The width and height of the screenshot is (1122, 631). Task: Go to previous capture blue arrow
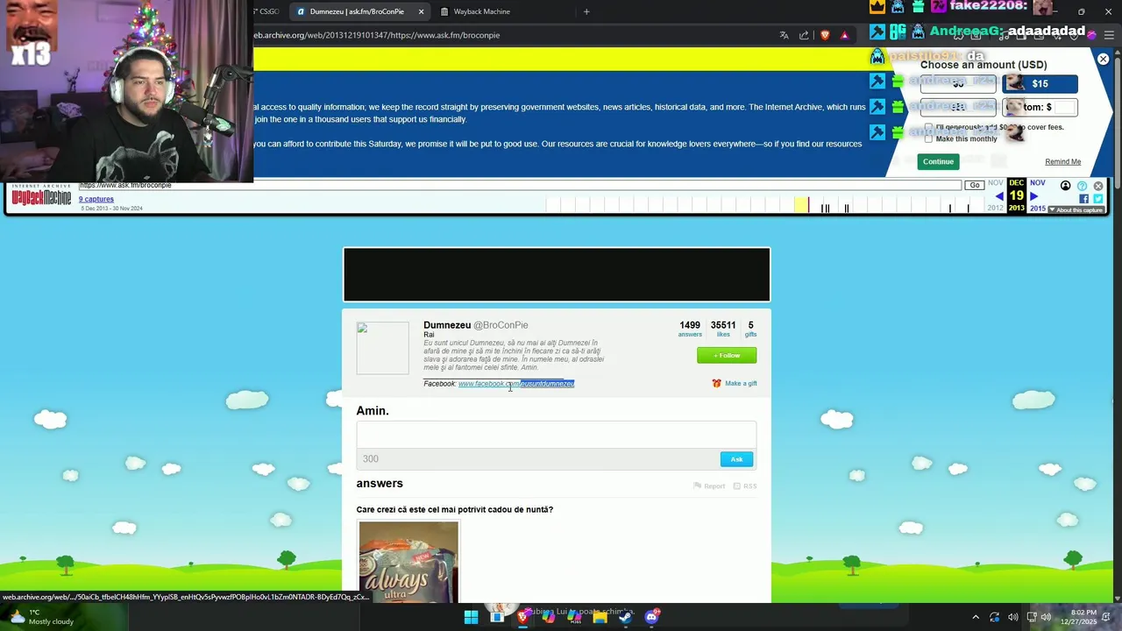tap(999, 196)
